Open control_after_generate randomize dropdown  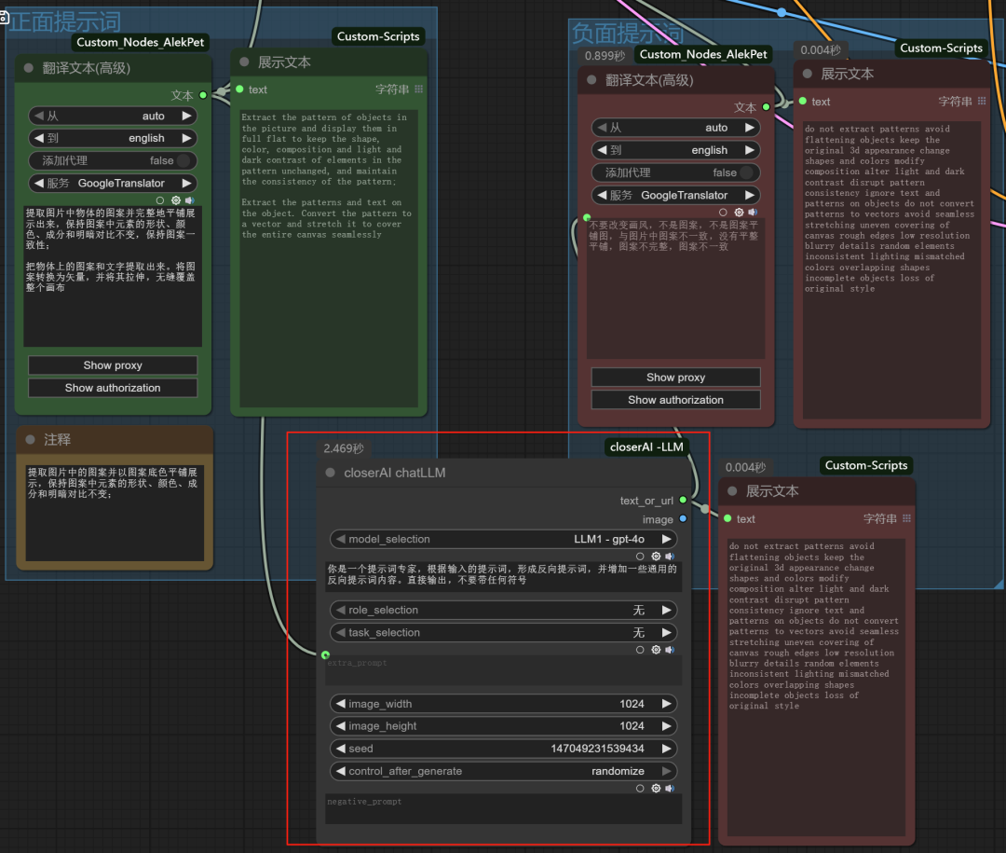click(x=504, y=771)
